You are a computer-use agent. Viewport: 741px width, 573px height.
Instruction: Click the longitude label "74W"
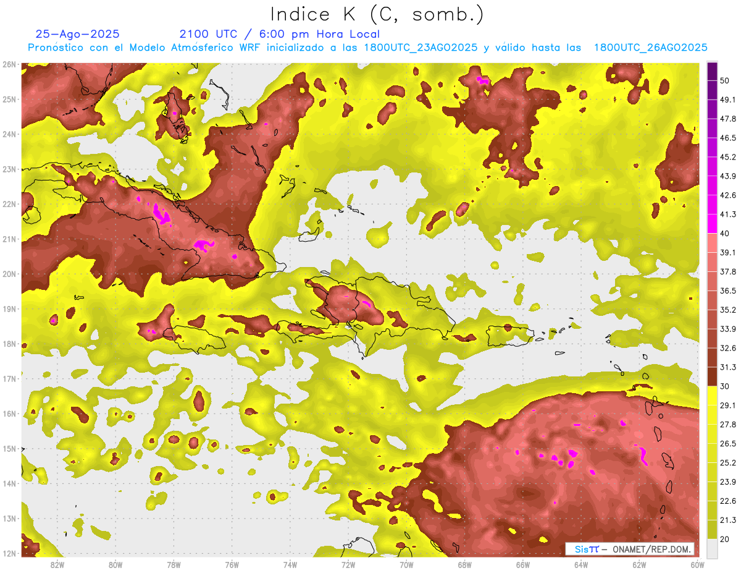point(290,564)
